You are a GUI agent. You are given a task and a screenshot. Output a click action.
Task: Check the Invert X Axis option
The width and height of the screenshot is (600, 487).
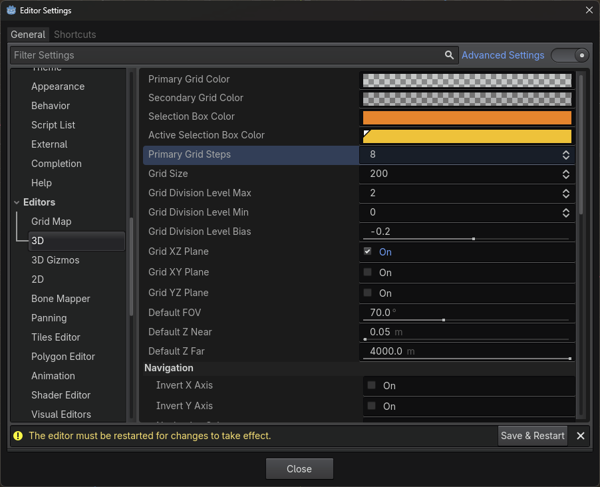[x=371, y=385]
